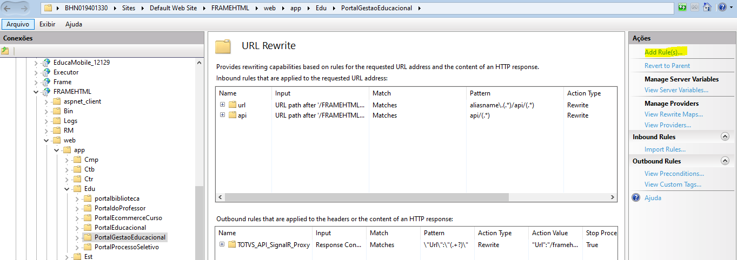Open the Arquivo menu
This screenshot has height=260, width=737.
tap(18, 24)
